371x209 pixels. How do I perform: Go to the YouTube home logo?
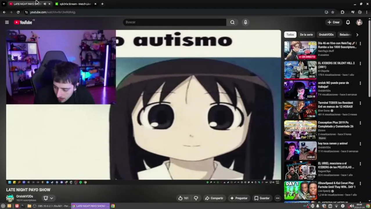[23, 22]
